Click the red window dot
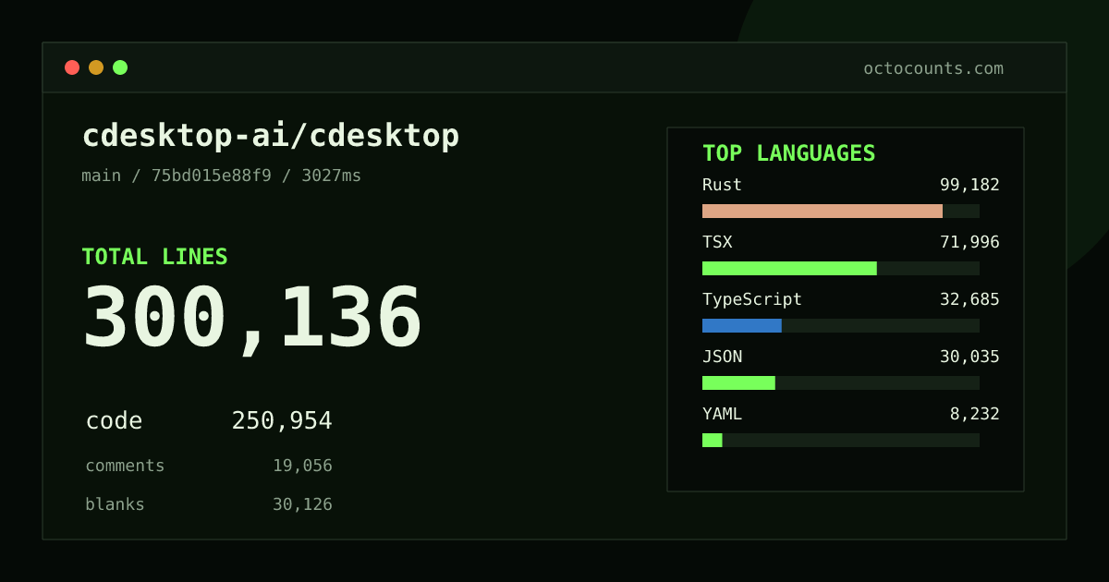 [x=72, y=67]
